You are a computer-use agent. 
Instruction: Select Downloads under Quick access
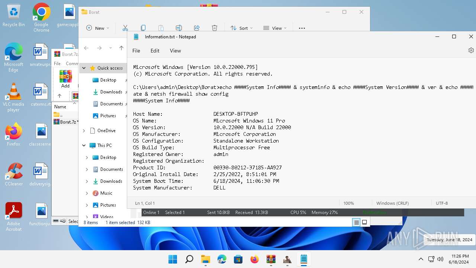(x=107, y=92)
